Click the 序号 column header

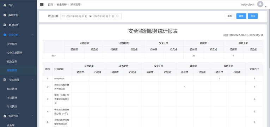pos(48,69)
